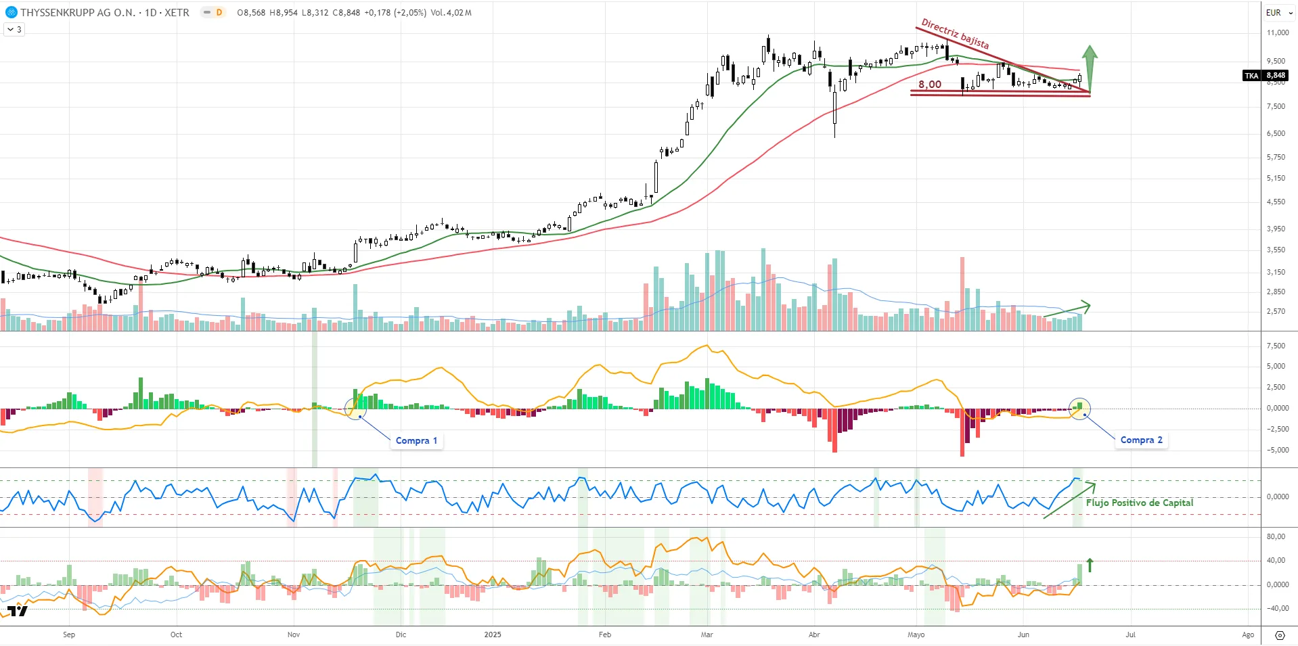Click the Ago label on the time axis

coord(1248,635)
